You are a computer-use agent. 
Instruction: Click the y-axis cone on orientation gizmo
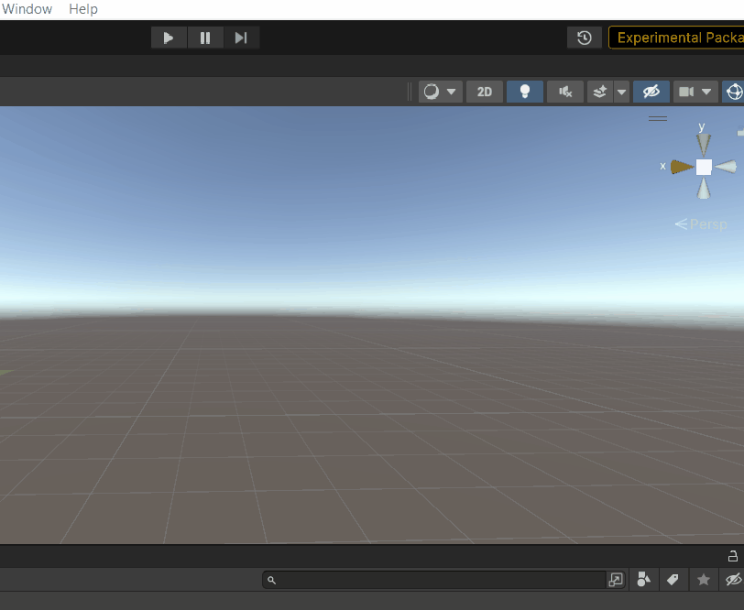click(703, 143)
